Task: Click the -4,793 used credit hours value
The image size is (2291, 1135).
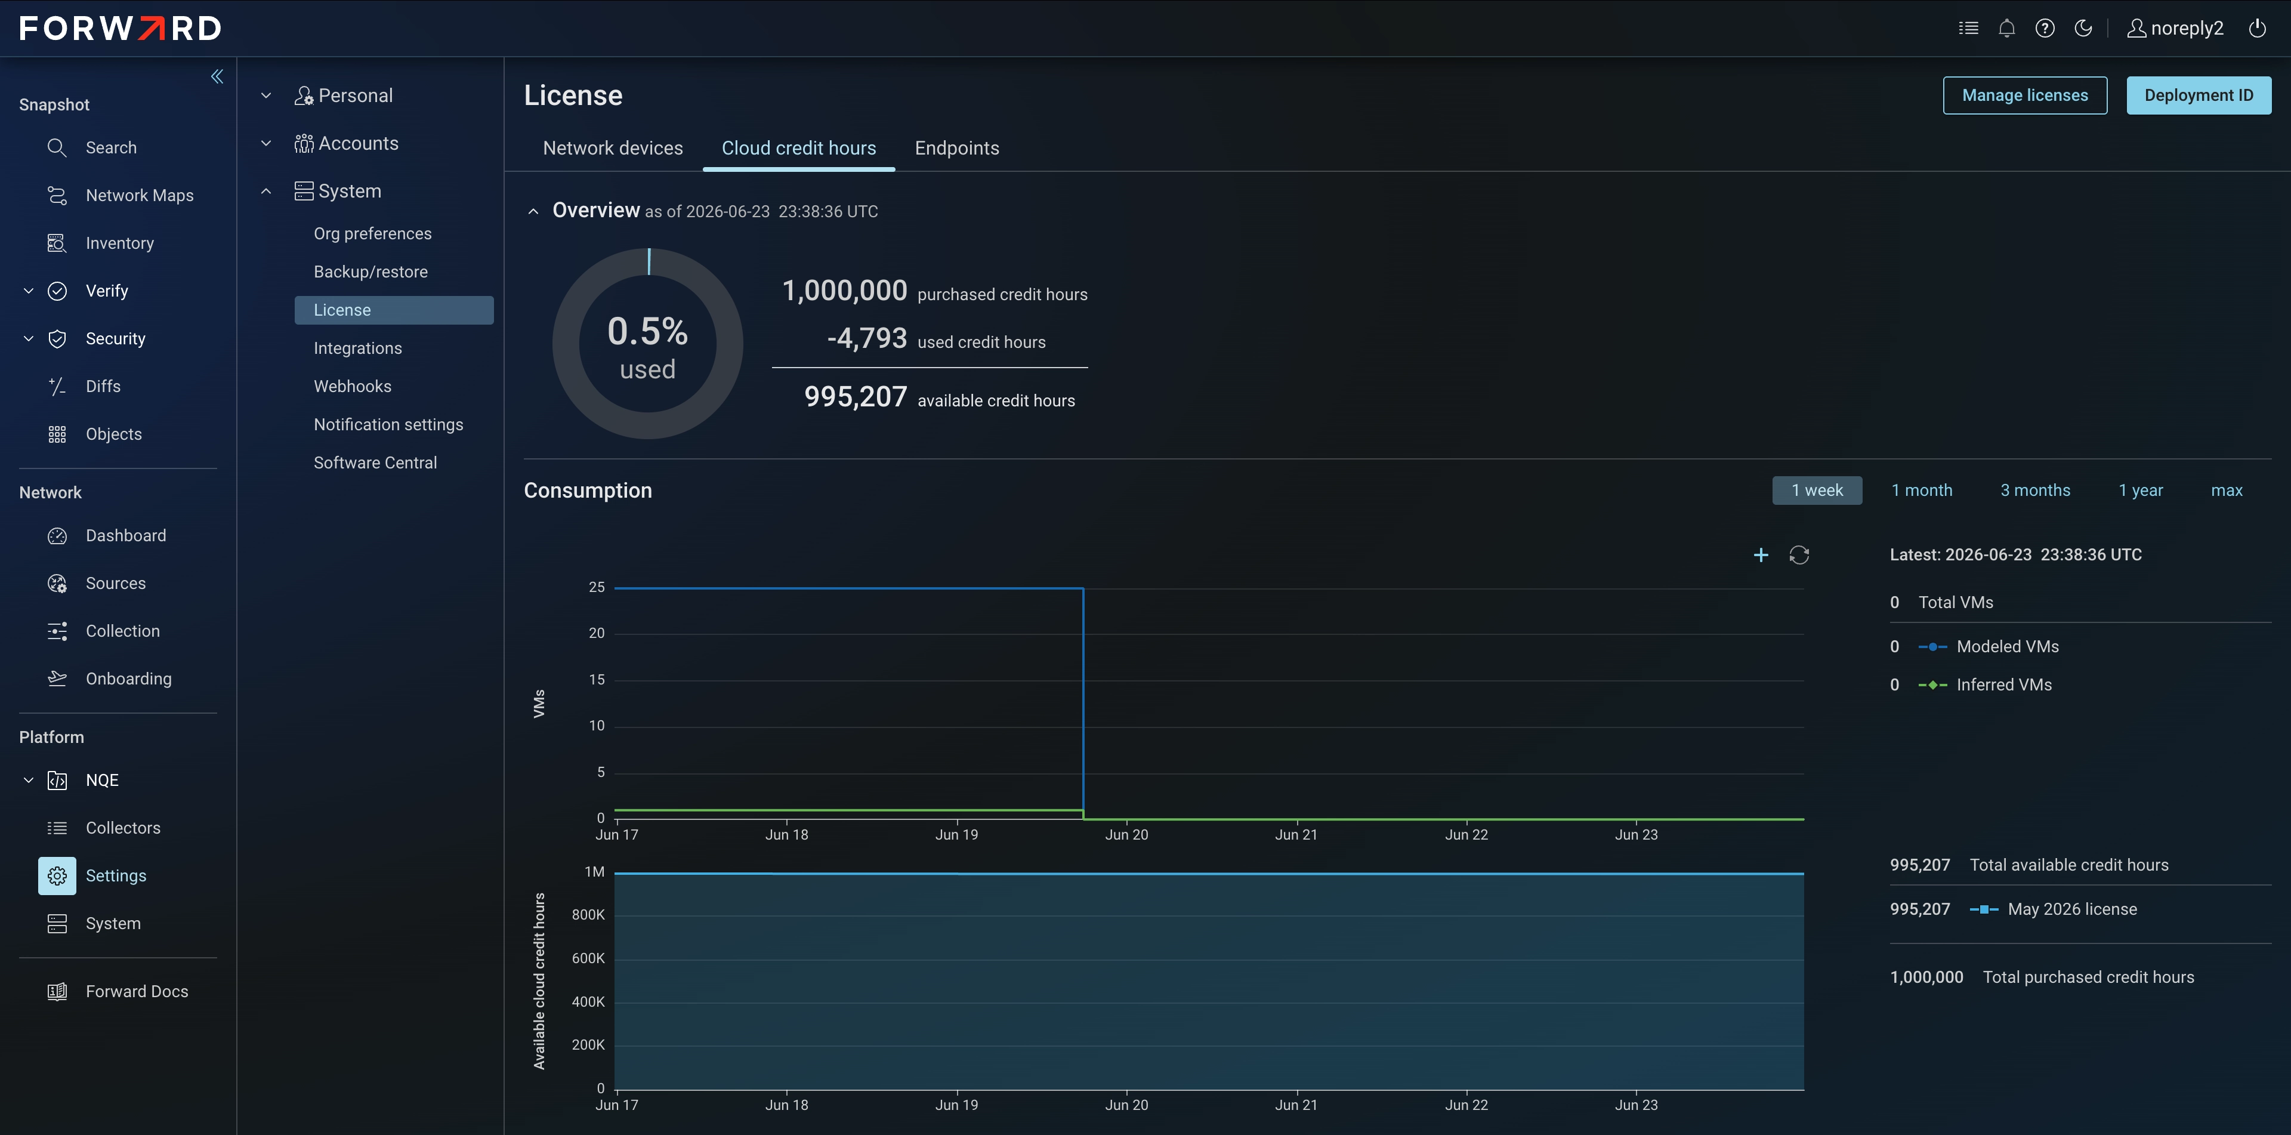Action: (867, 339)
